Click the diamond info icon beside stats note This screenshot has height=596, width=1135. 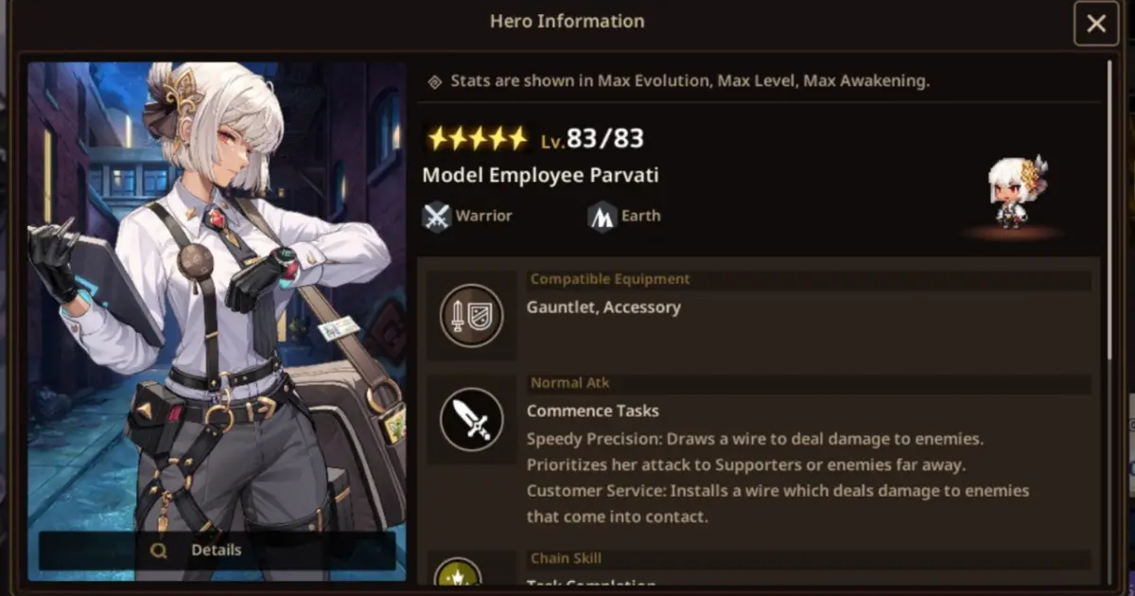pos(434,81)
